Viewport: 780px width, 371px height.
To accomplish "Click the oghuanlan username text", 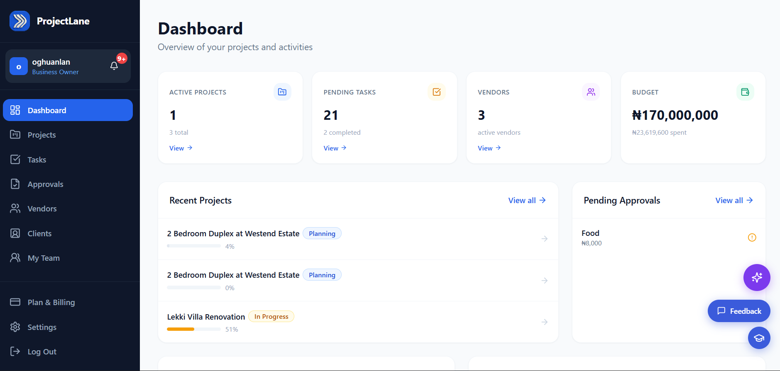I will point(51,62).
